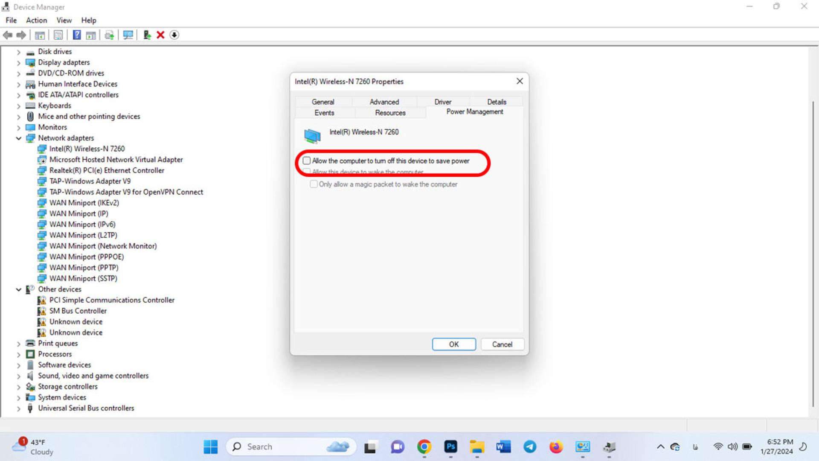Screen dimensions: 819x461
Task: Toggle Allow computer to turn off device checkbox
Action: (307, 161)
